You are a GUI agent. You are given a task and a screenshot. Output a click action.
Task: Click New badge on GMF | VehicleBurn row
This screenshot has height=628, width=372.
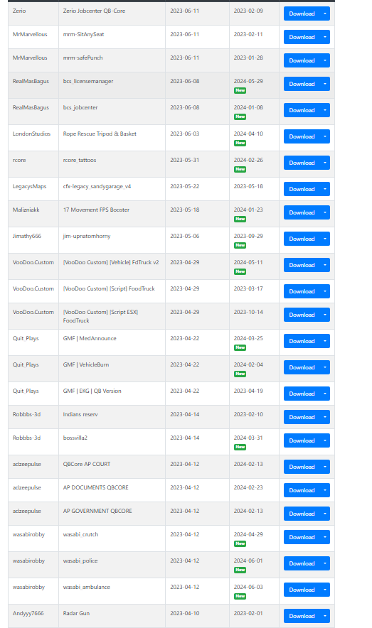click(240, 374)
